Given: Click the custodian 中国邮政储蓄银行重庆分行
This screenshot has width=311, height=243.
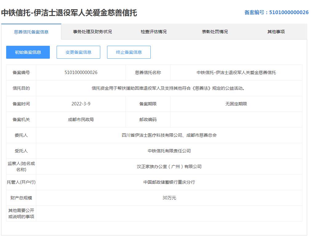Looking at the screenshot, I should (169, 182).
